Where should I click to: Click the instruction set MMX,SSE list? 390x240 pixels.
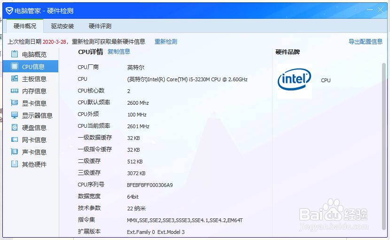185,220
